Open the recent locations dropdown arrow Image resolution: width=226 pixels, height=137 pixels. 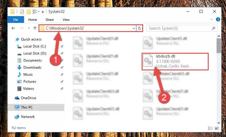(x=29, y=28)
